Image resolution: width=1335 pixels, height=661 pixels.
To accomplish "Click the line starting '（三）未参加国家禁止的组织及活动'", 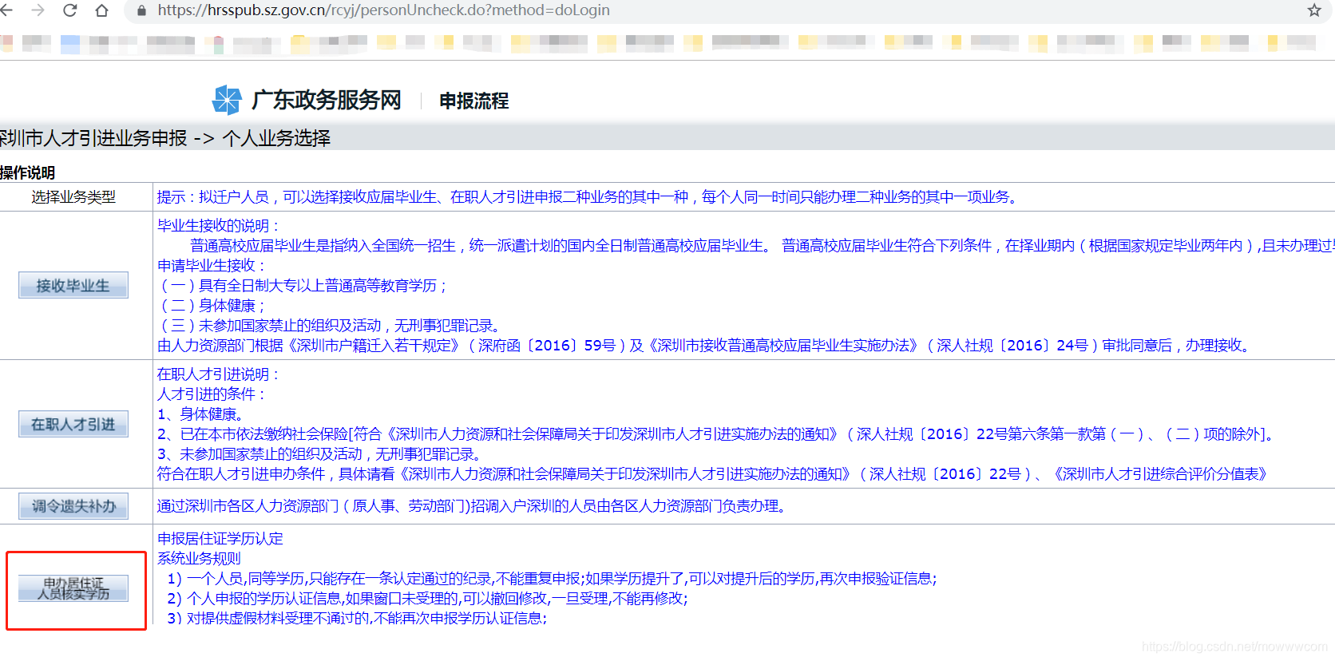I will tap(331, 326).
